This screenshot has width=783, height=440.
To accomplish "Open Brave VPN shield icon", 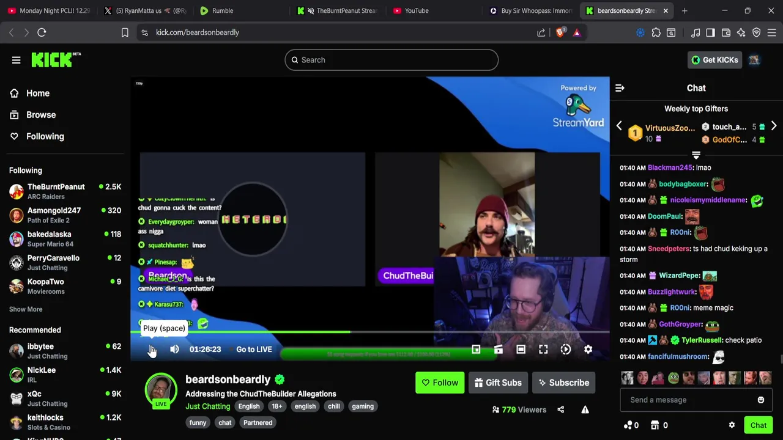I will click(x=756, y=32).
